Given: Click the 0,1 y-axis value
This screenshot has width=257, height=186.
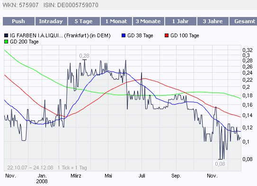Looking at the screenshot, I should 246,142.
